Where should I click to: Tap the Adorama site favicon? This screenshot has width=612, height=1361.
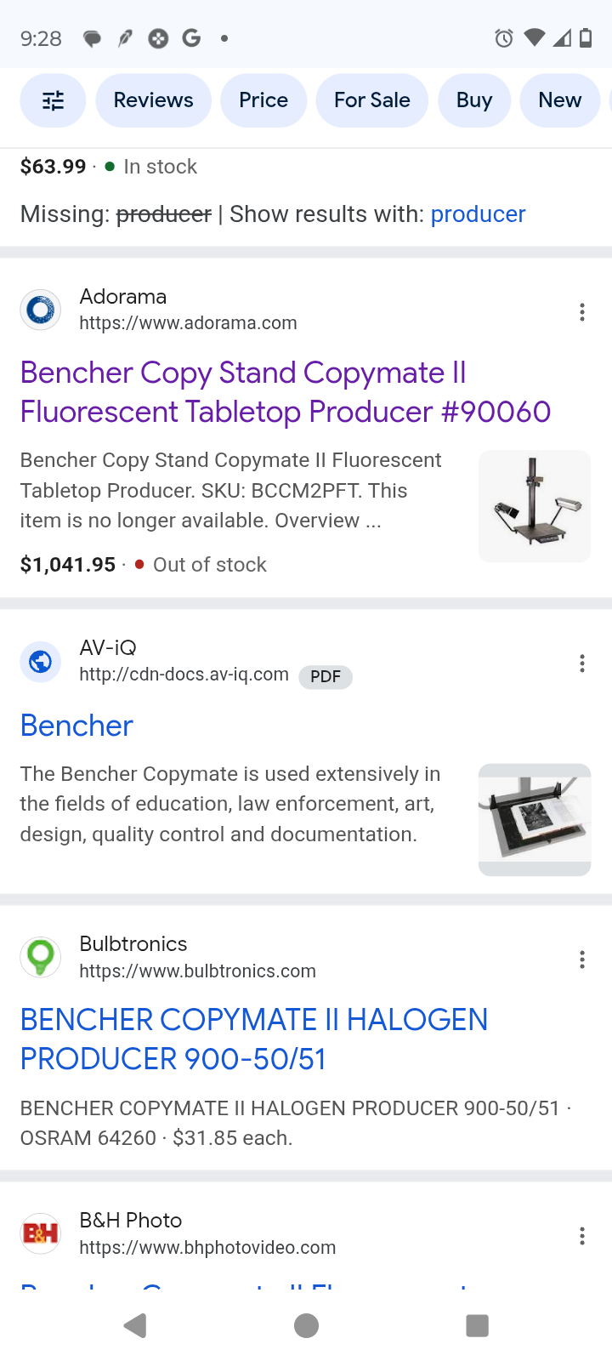40,310
